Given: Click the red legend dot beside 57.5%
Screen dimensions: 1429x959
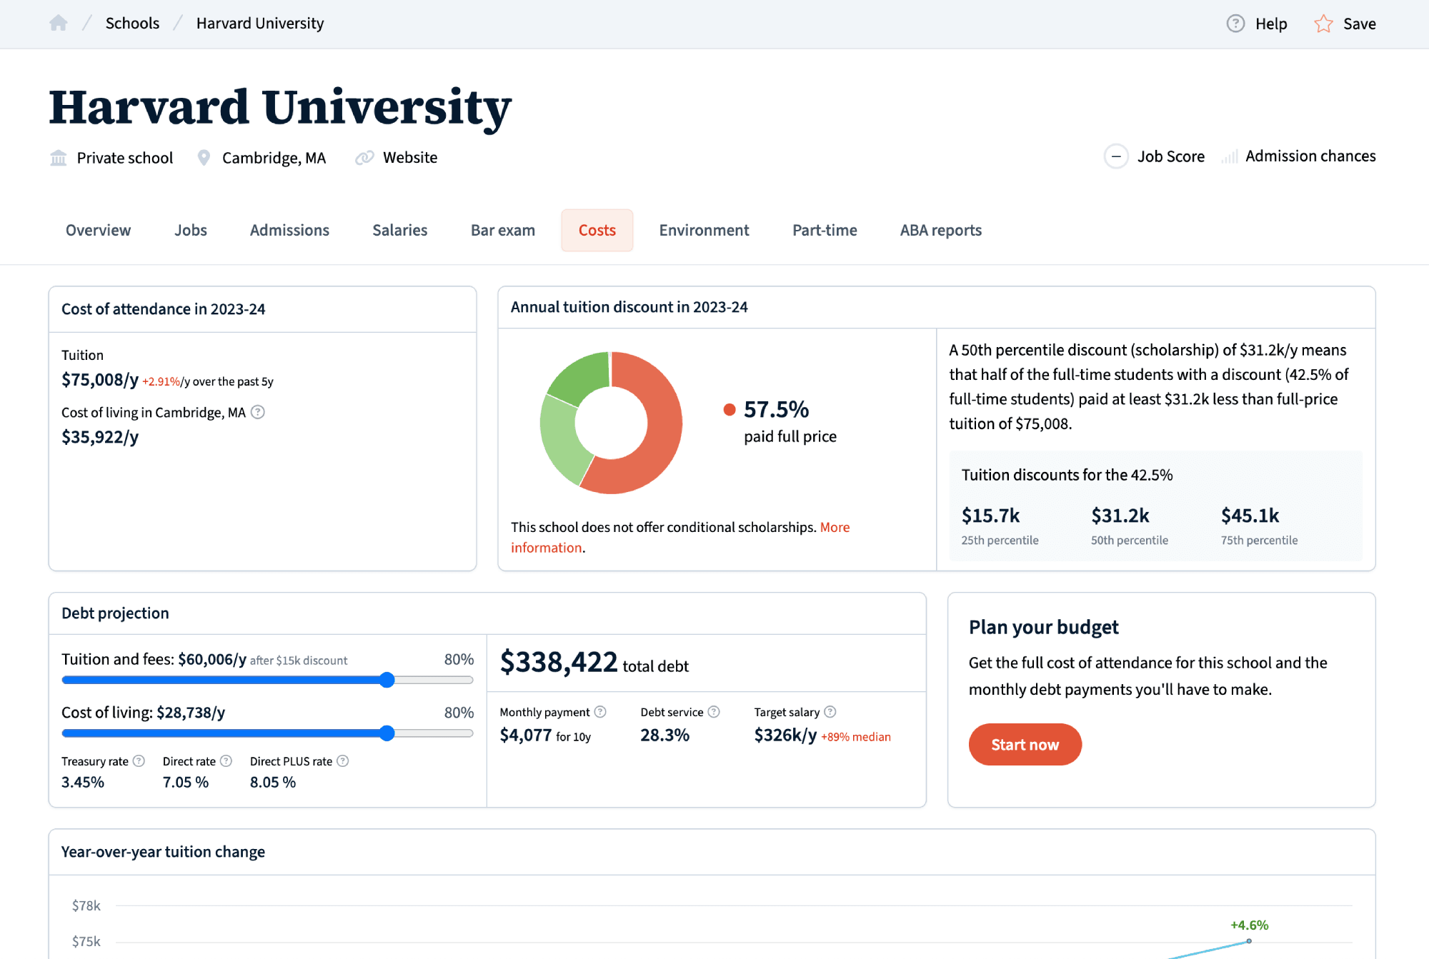Looking at the screenshot, I should point(730,409).
